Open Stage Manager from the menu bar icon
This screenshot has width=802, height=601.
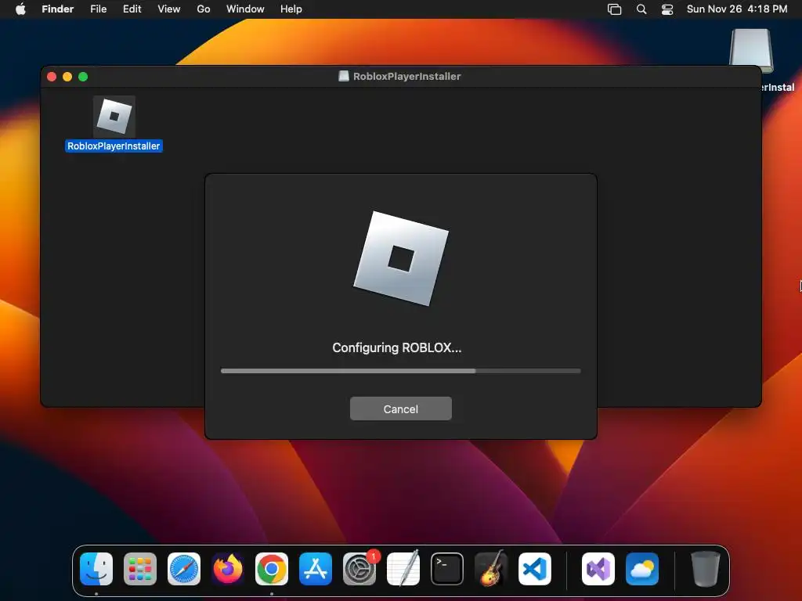(x=614, y=9)
